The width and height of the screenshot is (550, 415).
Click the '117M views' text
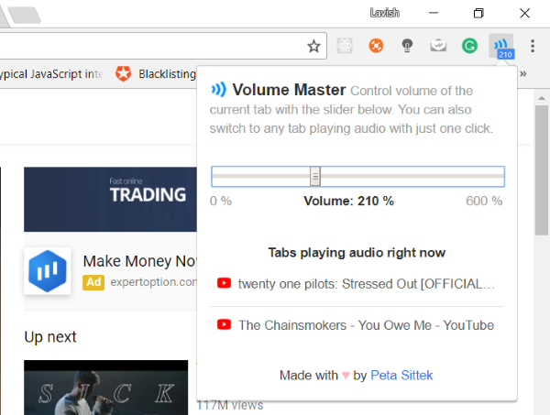[230, 406]
